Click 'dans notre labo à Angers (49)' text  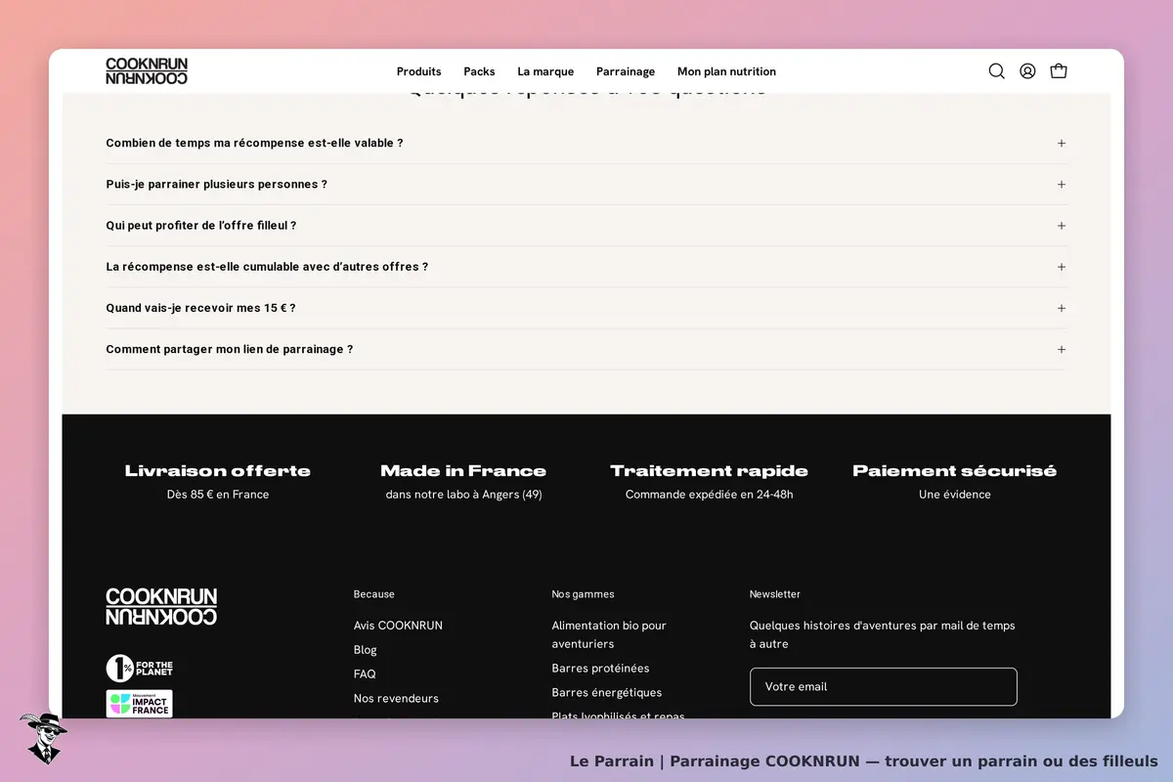463,495
